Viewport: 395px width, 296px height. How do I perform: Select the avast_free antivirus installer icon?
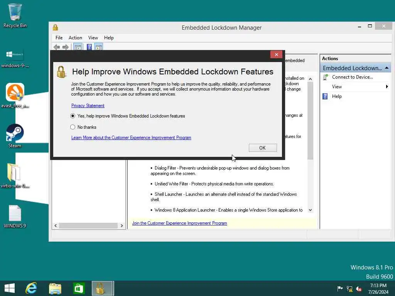coord(15,96)
